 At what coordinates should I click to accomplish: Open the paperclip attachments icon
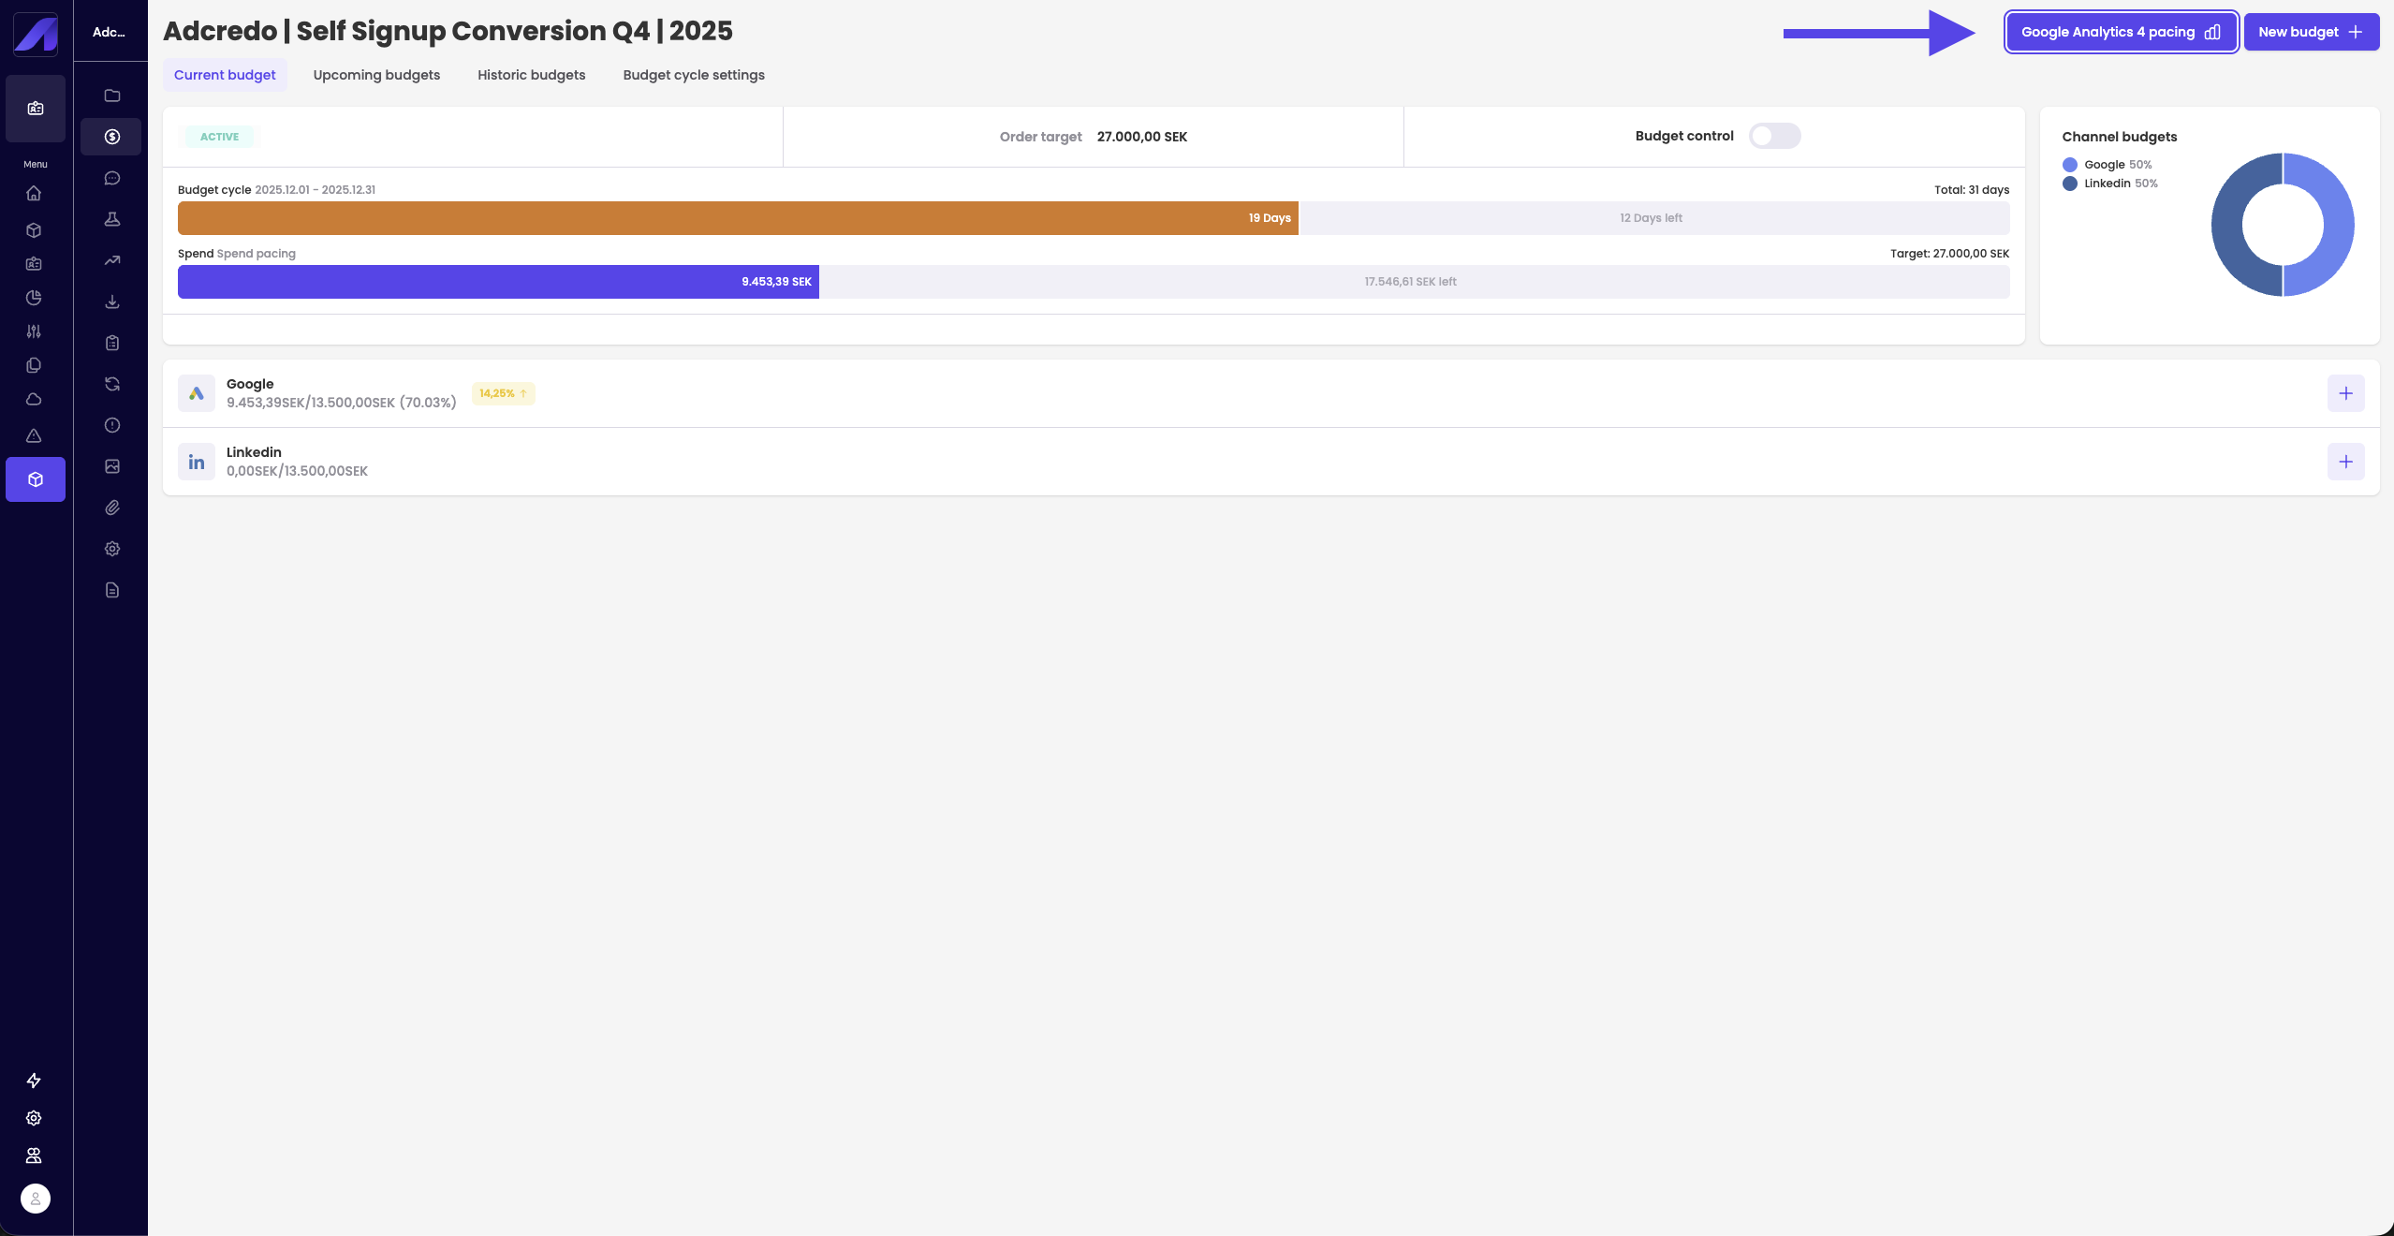point(112,508)
